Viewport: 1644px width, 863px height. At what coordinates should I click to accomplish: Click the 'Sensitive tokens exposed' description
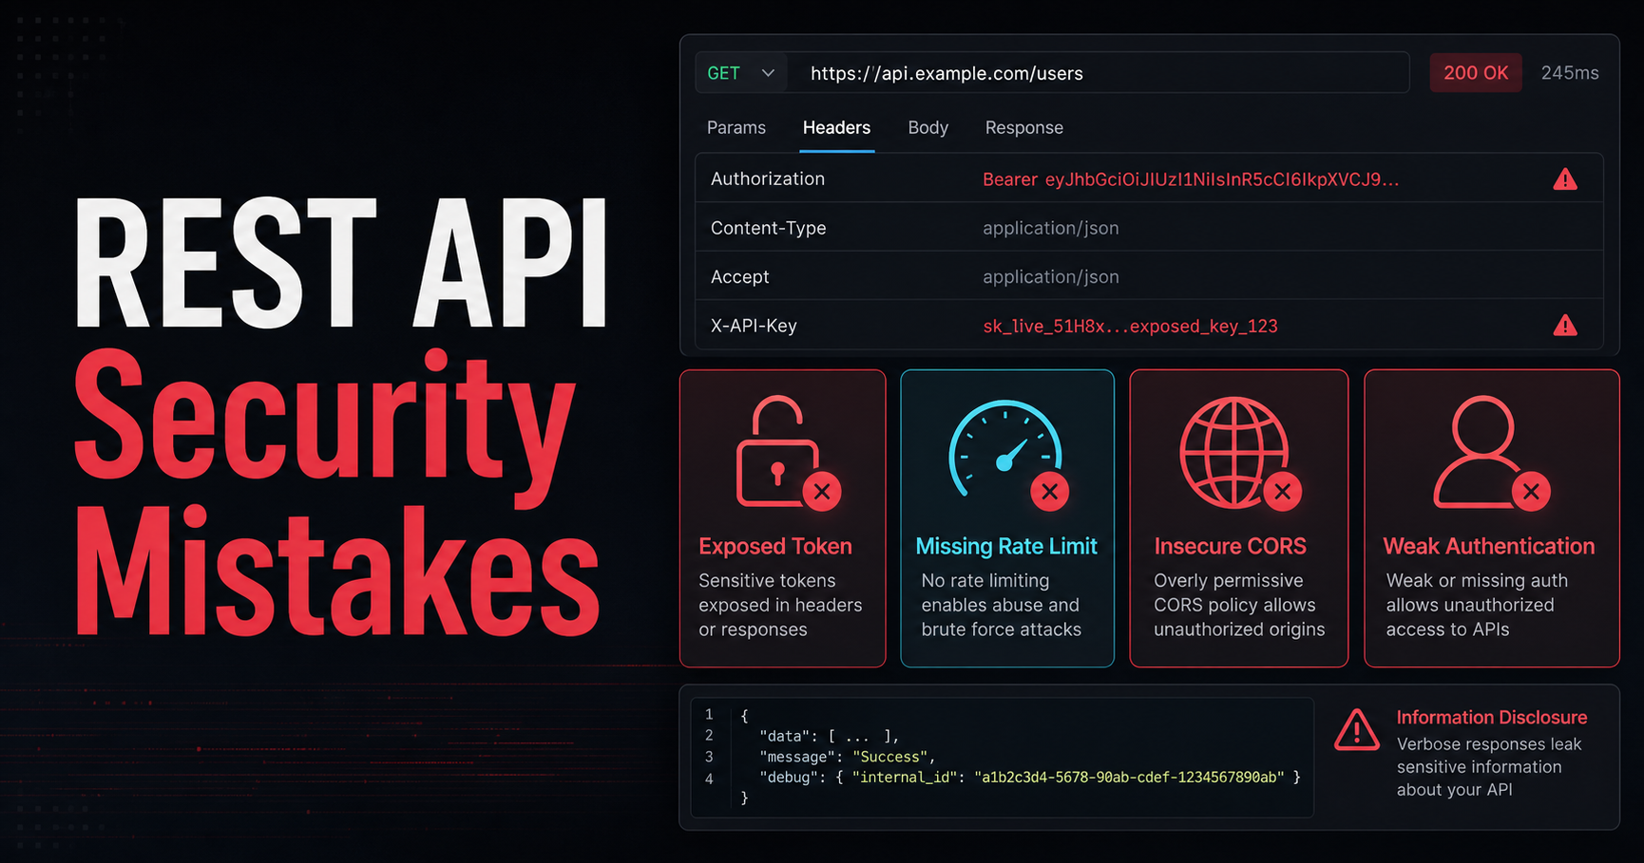780,605
